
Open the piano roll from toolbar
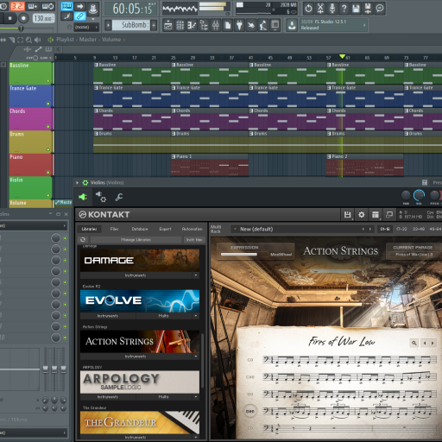point(192,26)
